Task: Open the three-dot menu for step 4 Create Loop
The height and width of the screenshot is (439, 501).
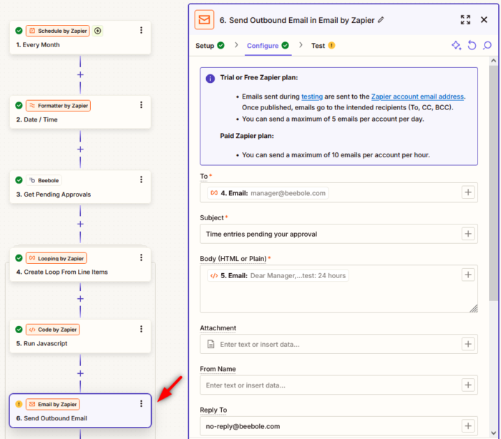Action: (141, 257)
